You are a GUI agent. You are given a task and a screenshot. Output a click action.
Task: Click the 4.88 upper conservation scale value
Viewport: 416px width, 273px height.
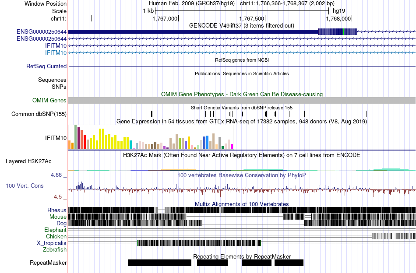[x=56, y=175]
